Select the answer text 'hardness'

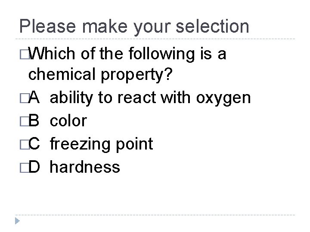point(85,166)
